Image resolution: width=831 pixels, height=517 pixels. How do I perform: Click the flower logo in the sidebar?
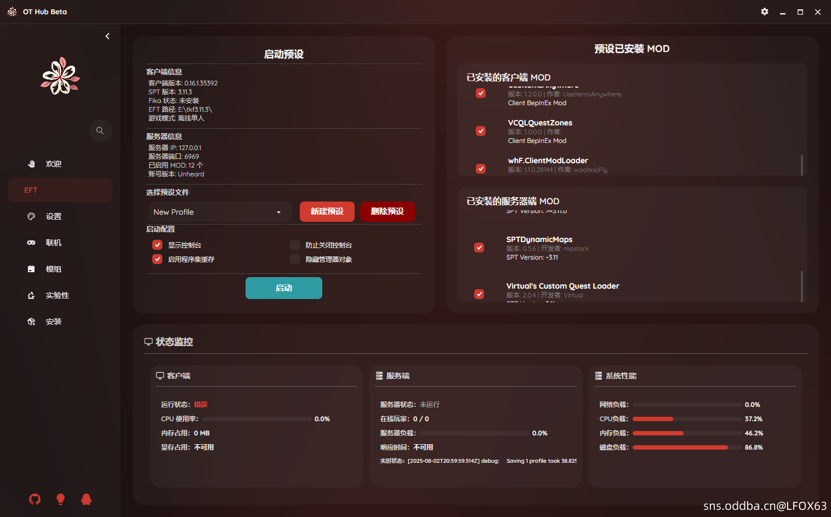60,76
